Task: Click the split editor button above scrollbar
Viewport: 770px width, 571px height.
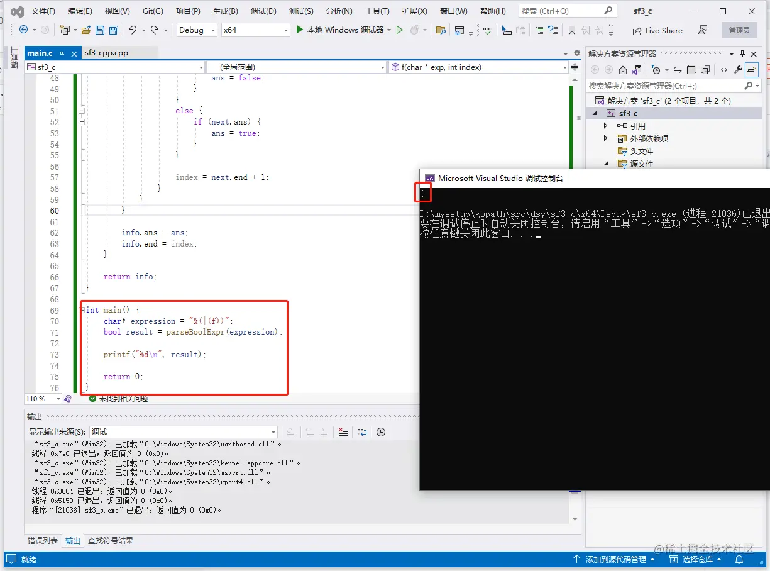Action: click(575, 67)
